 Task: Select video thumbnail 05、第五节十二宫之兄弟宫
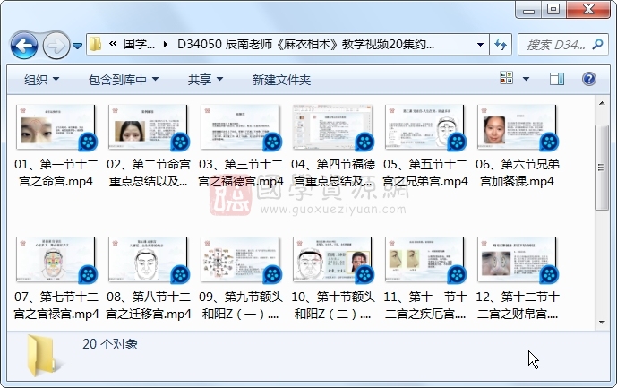pyautogui.click(x=425, y=127)
